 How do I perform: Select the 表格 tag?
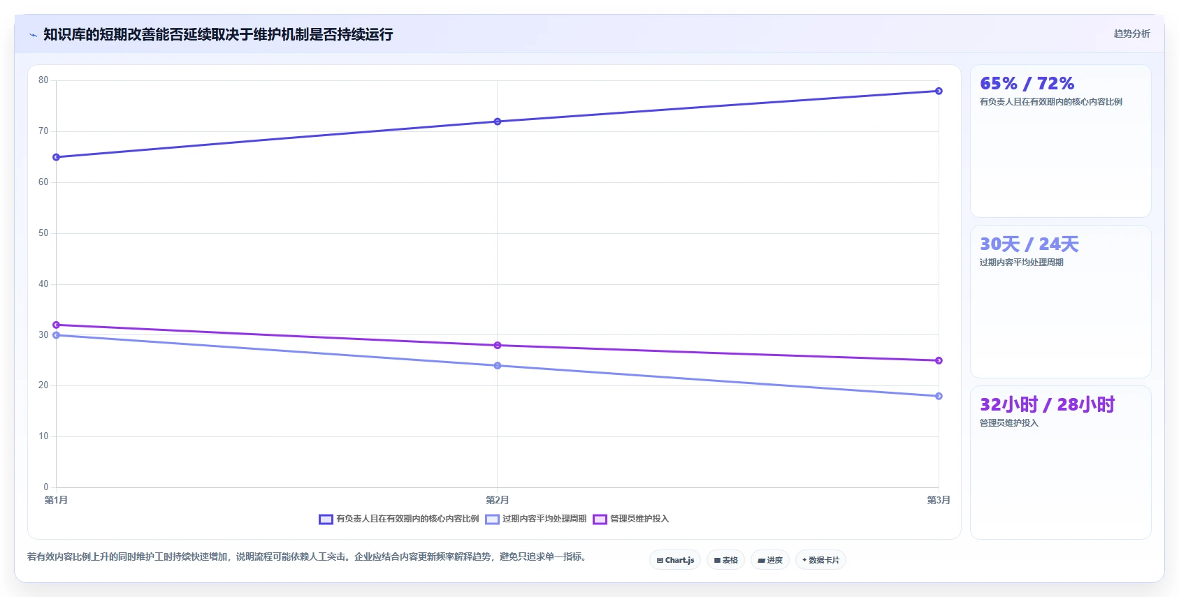click(x=725, y=560)
